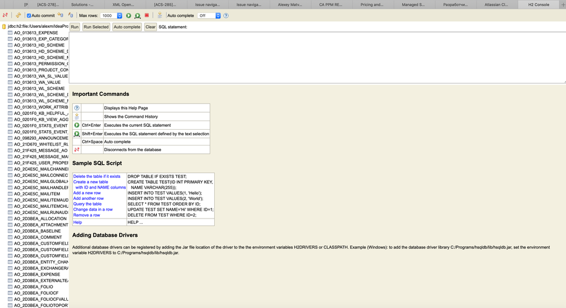Viewport: 566px width, 308px height.
Task: Click the Rollback icon after Auto commit
Action: point(60,15)
